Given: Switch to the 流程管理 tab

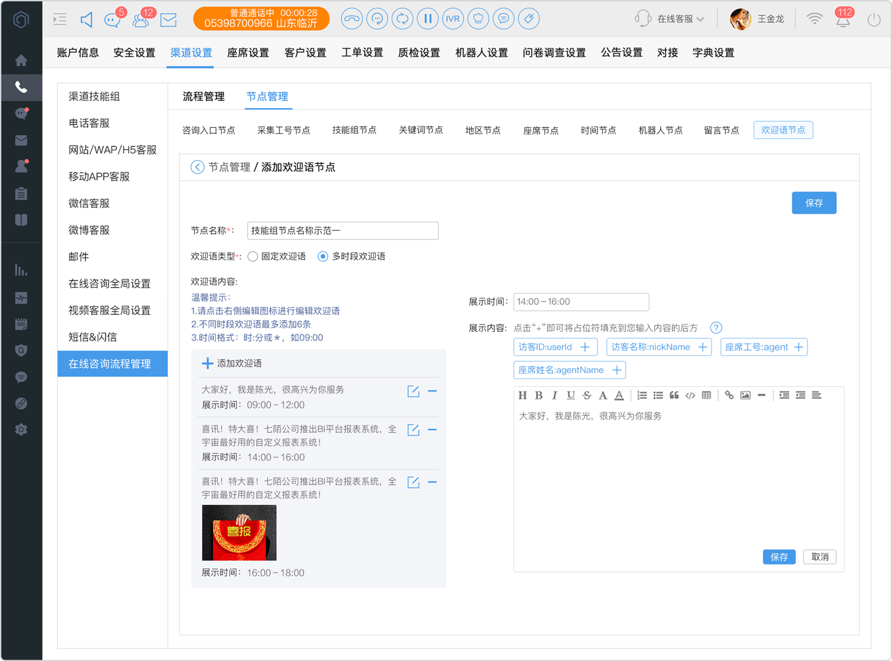Looking at the screenshot, I should tap(203, 96).
